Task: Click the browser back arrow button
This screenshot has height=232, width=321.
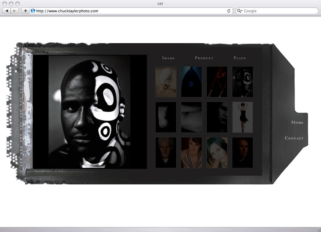Action: 7,11
